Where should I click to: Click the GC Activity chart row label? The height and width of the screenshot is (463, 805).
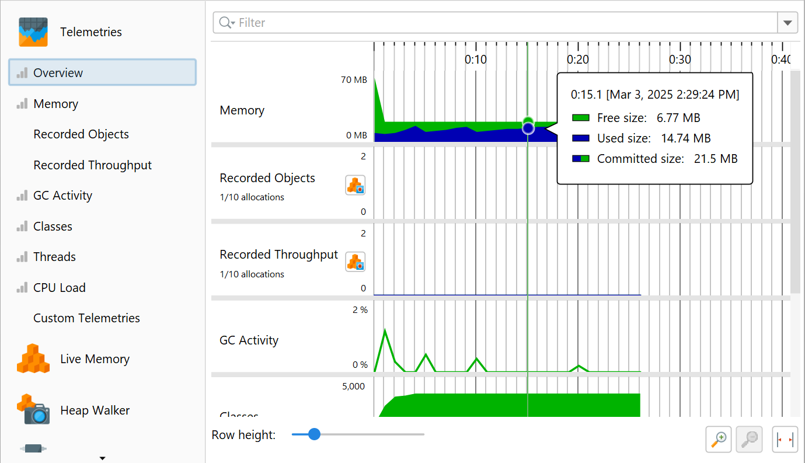[249, 340]
